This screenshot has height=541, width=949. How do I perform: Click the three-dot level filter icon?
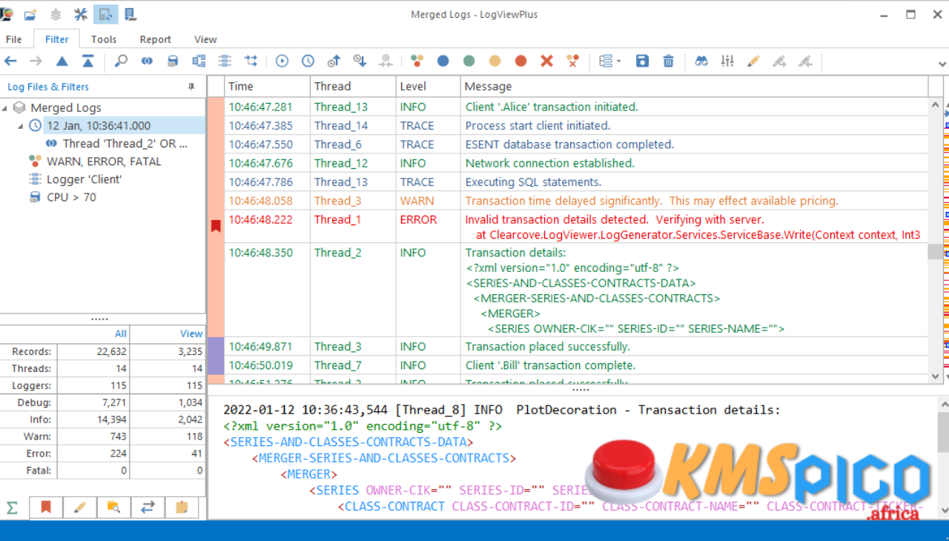point(417,61)
